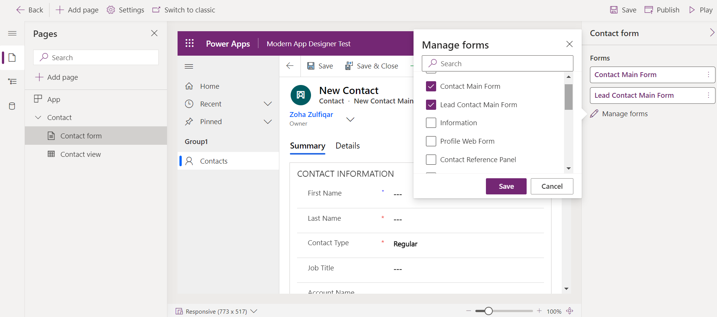Expand the Pinned chevron
The height and width of the screenshot is (317, 717).
pyautogui.click(x=268, y=121)
